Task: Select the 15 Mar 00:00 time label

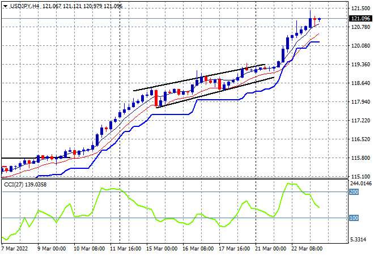Action: (161, 249)
